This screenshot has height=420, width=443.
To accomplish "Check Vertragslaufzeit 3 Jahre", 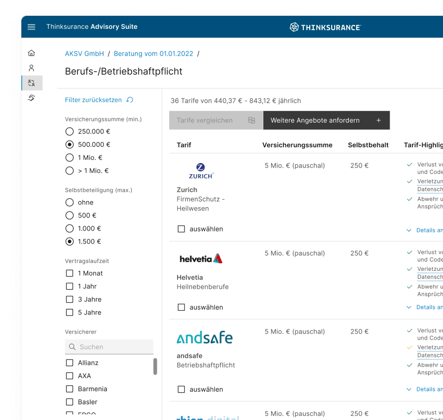I will tap(70, 299).
